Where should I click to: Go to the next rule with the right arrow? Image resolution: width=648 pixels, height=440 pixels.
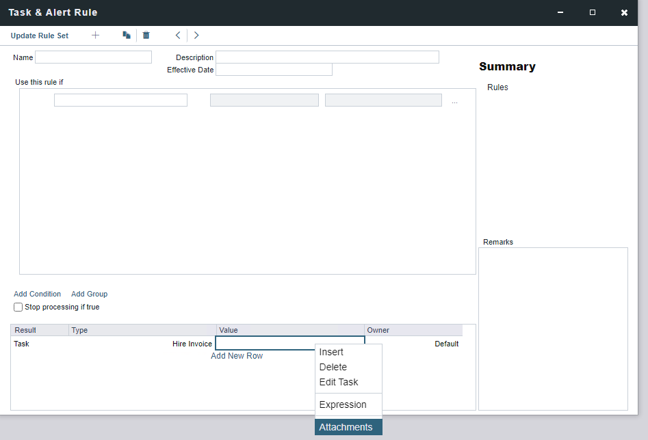(x=196, y=36)
